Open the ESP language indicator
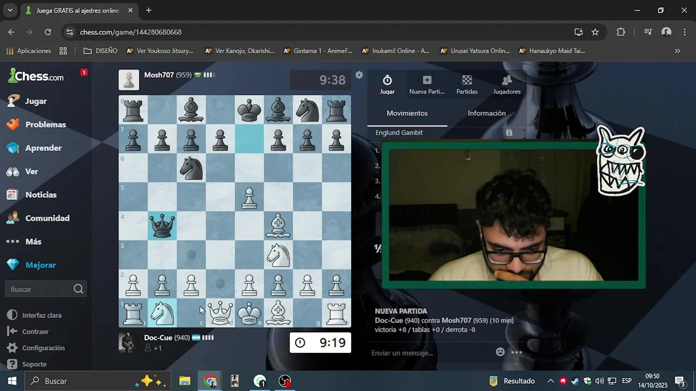 626,381
